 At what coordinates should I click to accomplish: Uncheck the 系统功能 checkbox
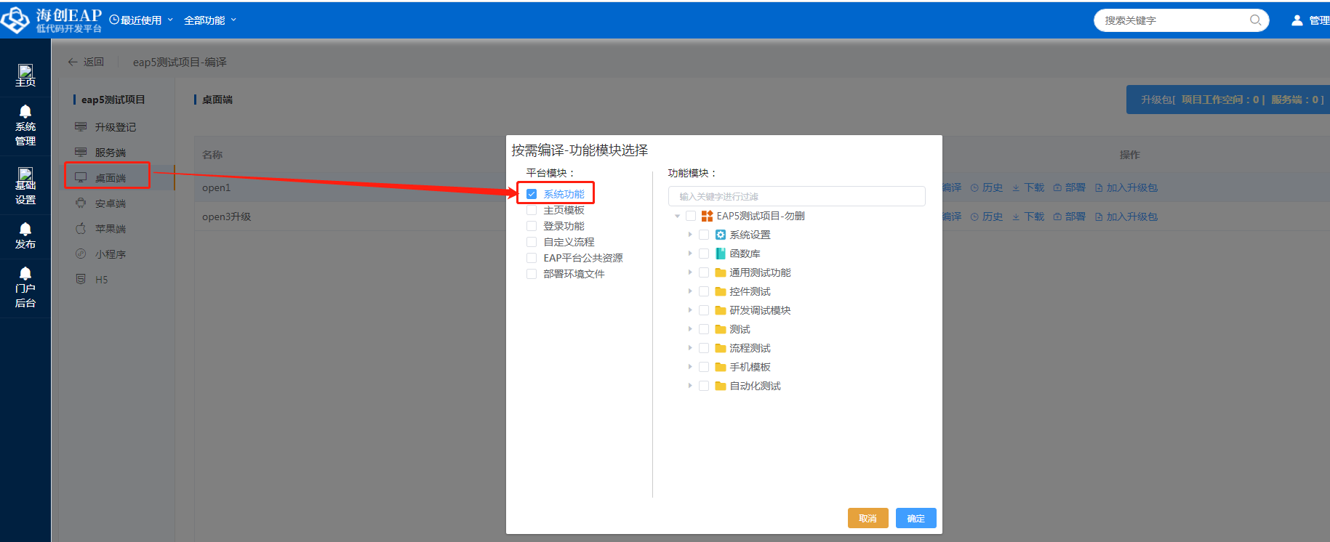pyautogui.click(x=532, y=194)
